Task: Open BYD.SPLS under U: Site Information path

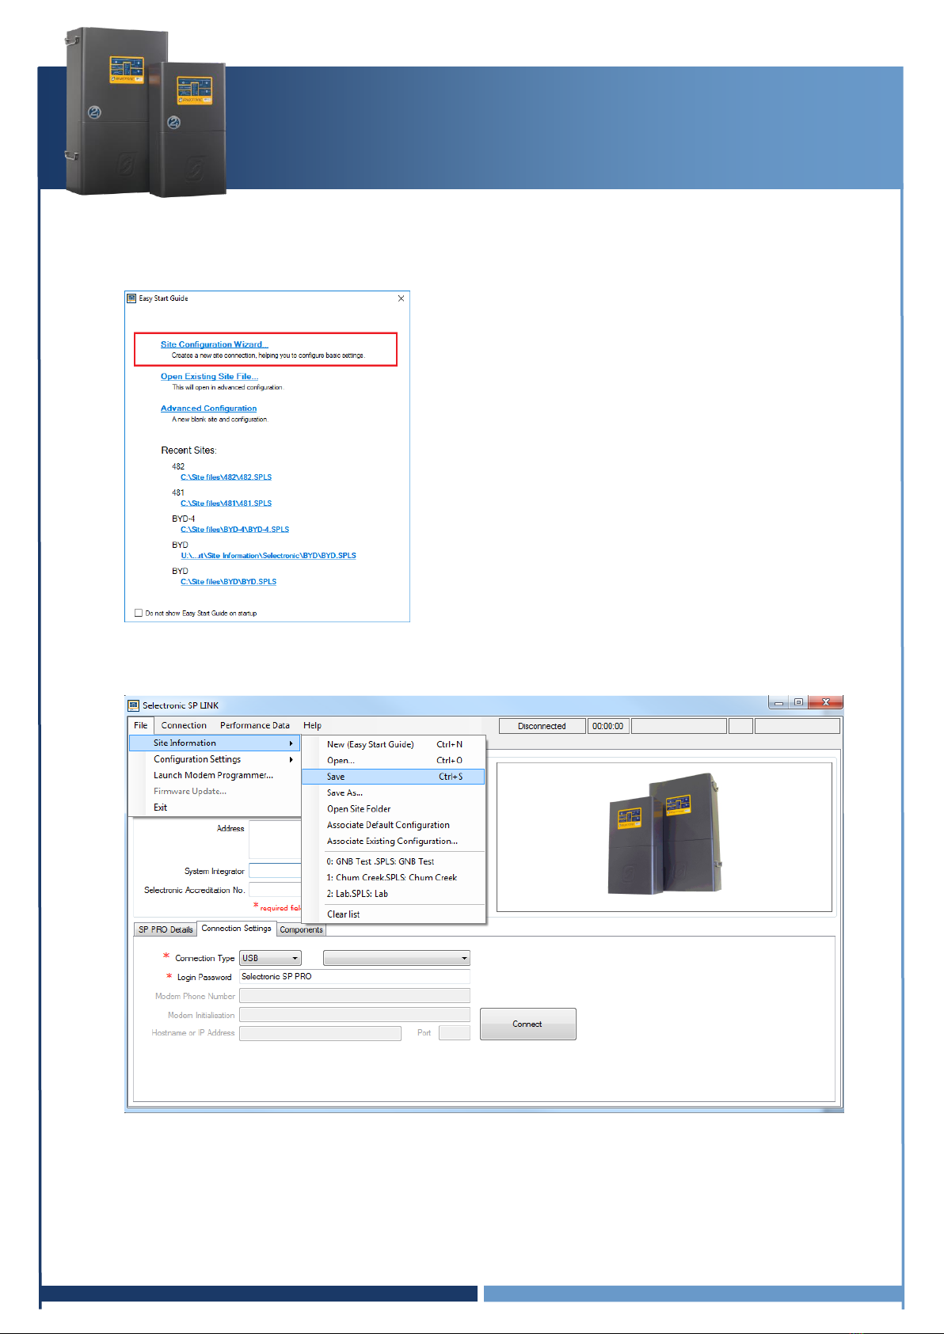Action: coord(268,556)
